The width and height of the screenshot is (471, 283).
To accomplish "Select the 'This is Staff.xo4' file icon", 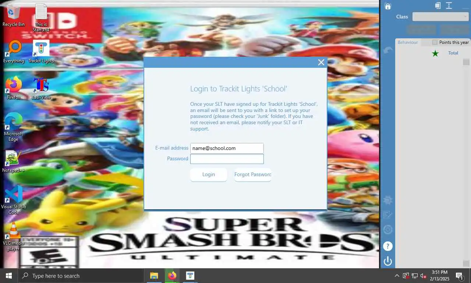I will (41, 18).
